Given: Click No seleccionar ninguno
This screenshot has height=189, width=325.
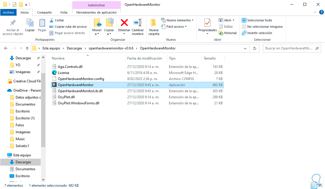Looking at the screenshot, I should 263,27.
